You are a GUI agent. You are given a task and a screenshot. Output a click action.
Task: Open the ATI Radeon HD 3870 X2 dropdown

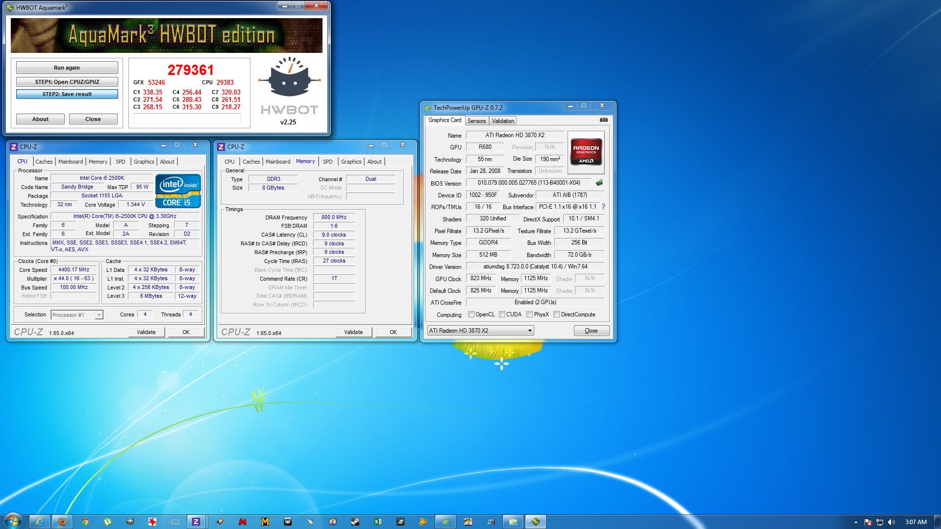[x=480, y=331]
